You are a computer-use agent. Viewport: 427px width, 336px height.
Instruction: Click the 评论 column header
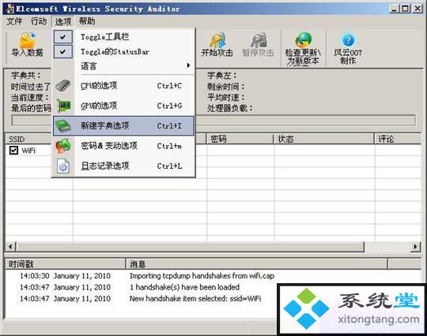point(398,139)
